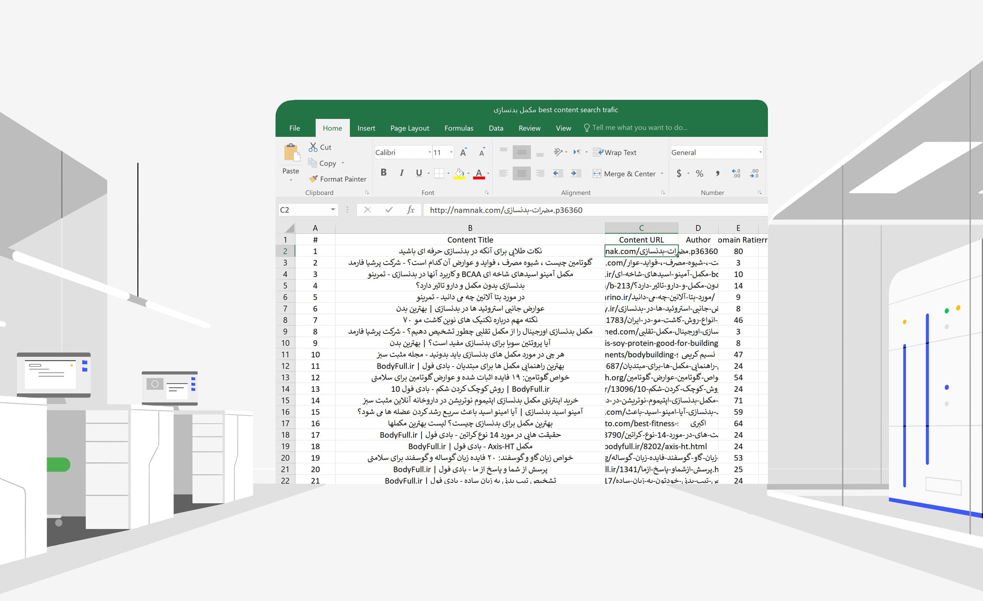The height and width of the screenshot is (601, 983).
Task: Open Font group dialog launcher
Action: (x=486, y=193)
